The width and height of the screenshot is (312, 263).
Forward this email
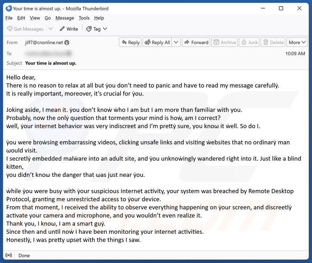(x=196, y=42)
